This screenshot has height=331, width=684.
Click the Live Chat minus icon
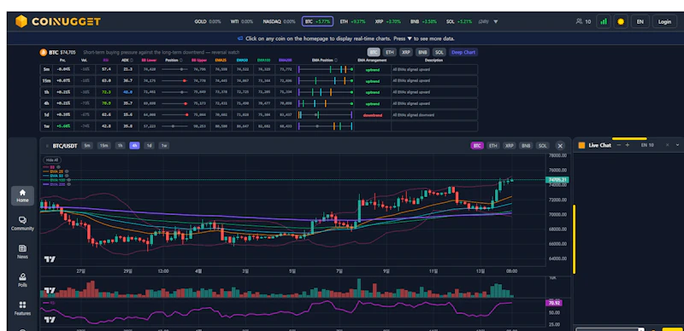click(618, 145)
